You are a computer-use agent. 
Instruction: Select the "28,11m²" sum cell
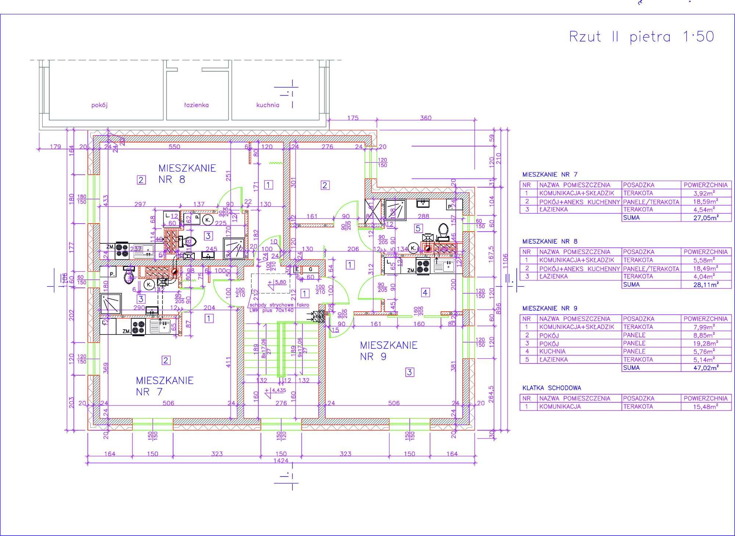pos(706,285)
